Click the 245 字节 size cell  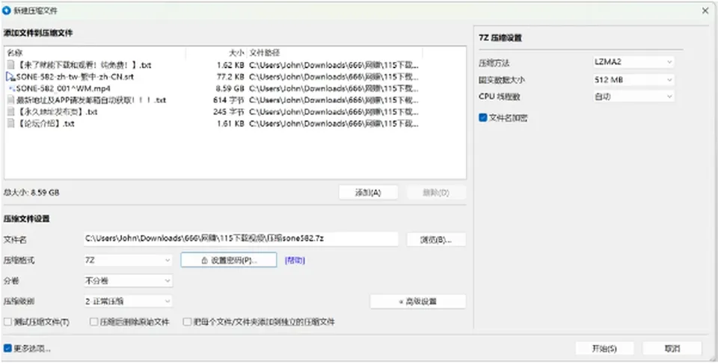(x=229, y=111)
